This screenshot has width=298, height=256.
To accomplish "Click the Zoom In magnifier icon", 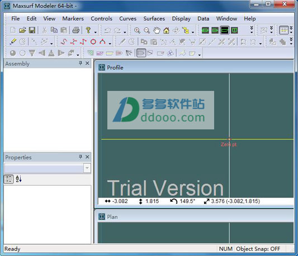I will point(137,30).
